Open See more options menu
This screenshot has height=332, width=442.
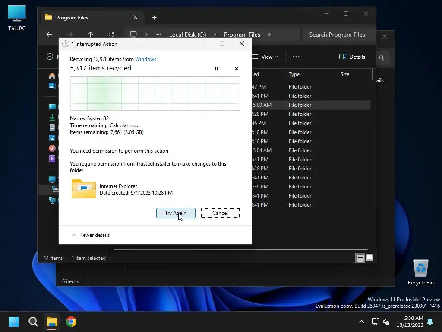296,57
